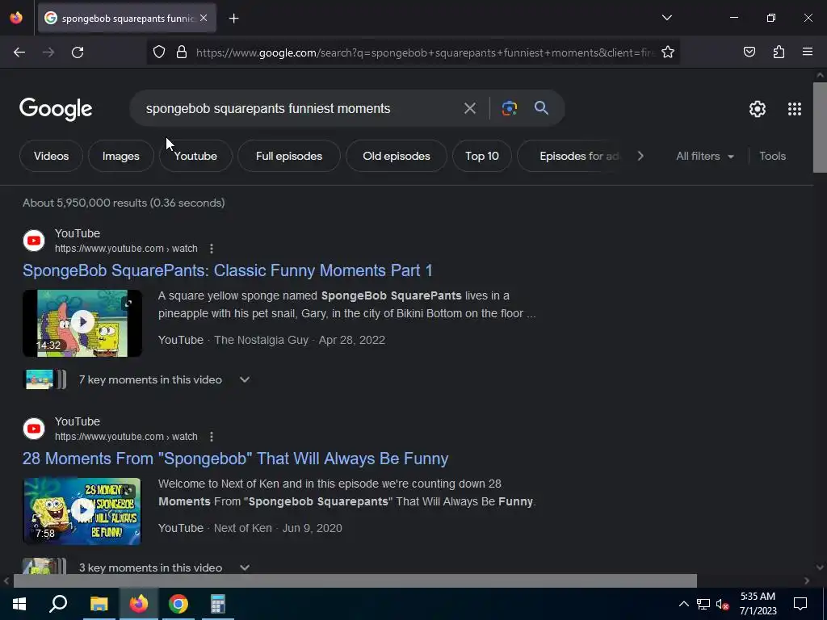Select the Videos filter chip
The image size is (827, 620).
click(x=51, y=156)
